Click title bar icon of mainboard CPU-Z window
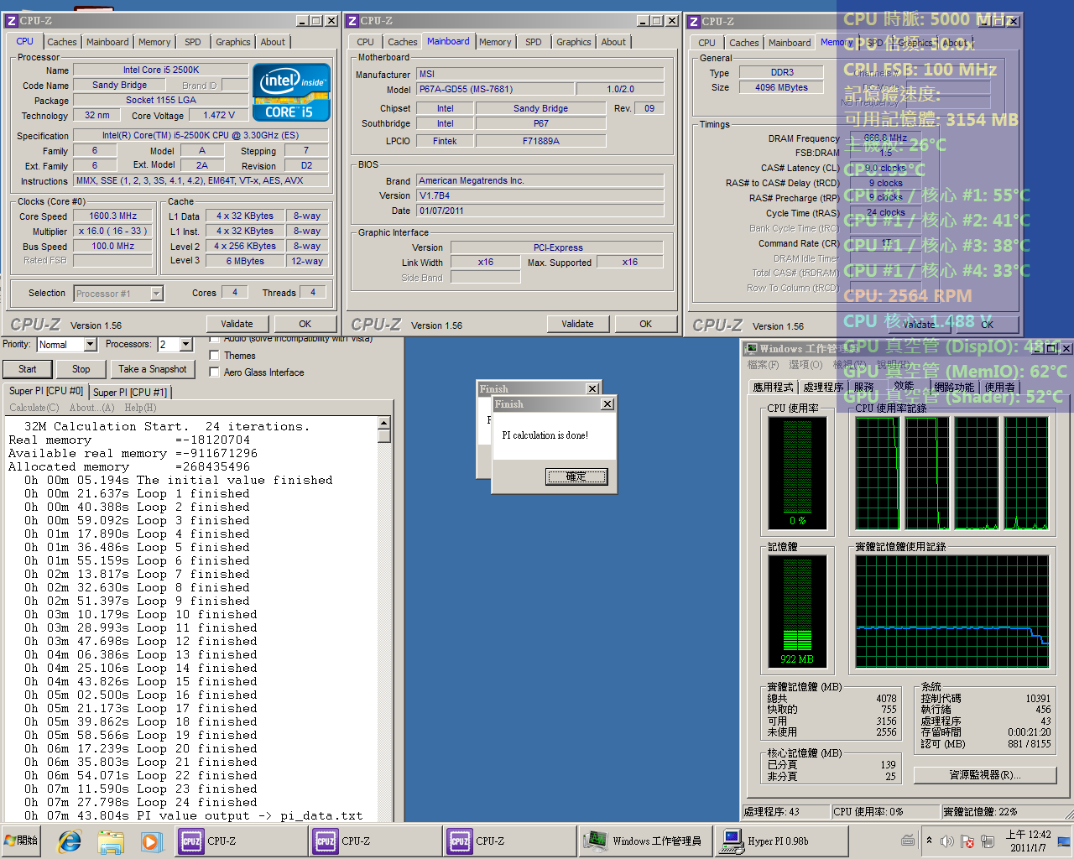 click(x=352, y=21)
